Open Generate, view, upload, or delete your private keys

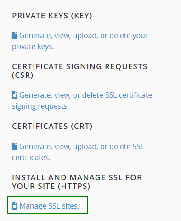[x=80, y=41]
